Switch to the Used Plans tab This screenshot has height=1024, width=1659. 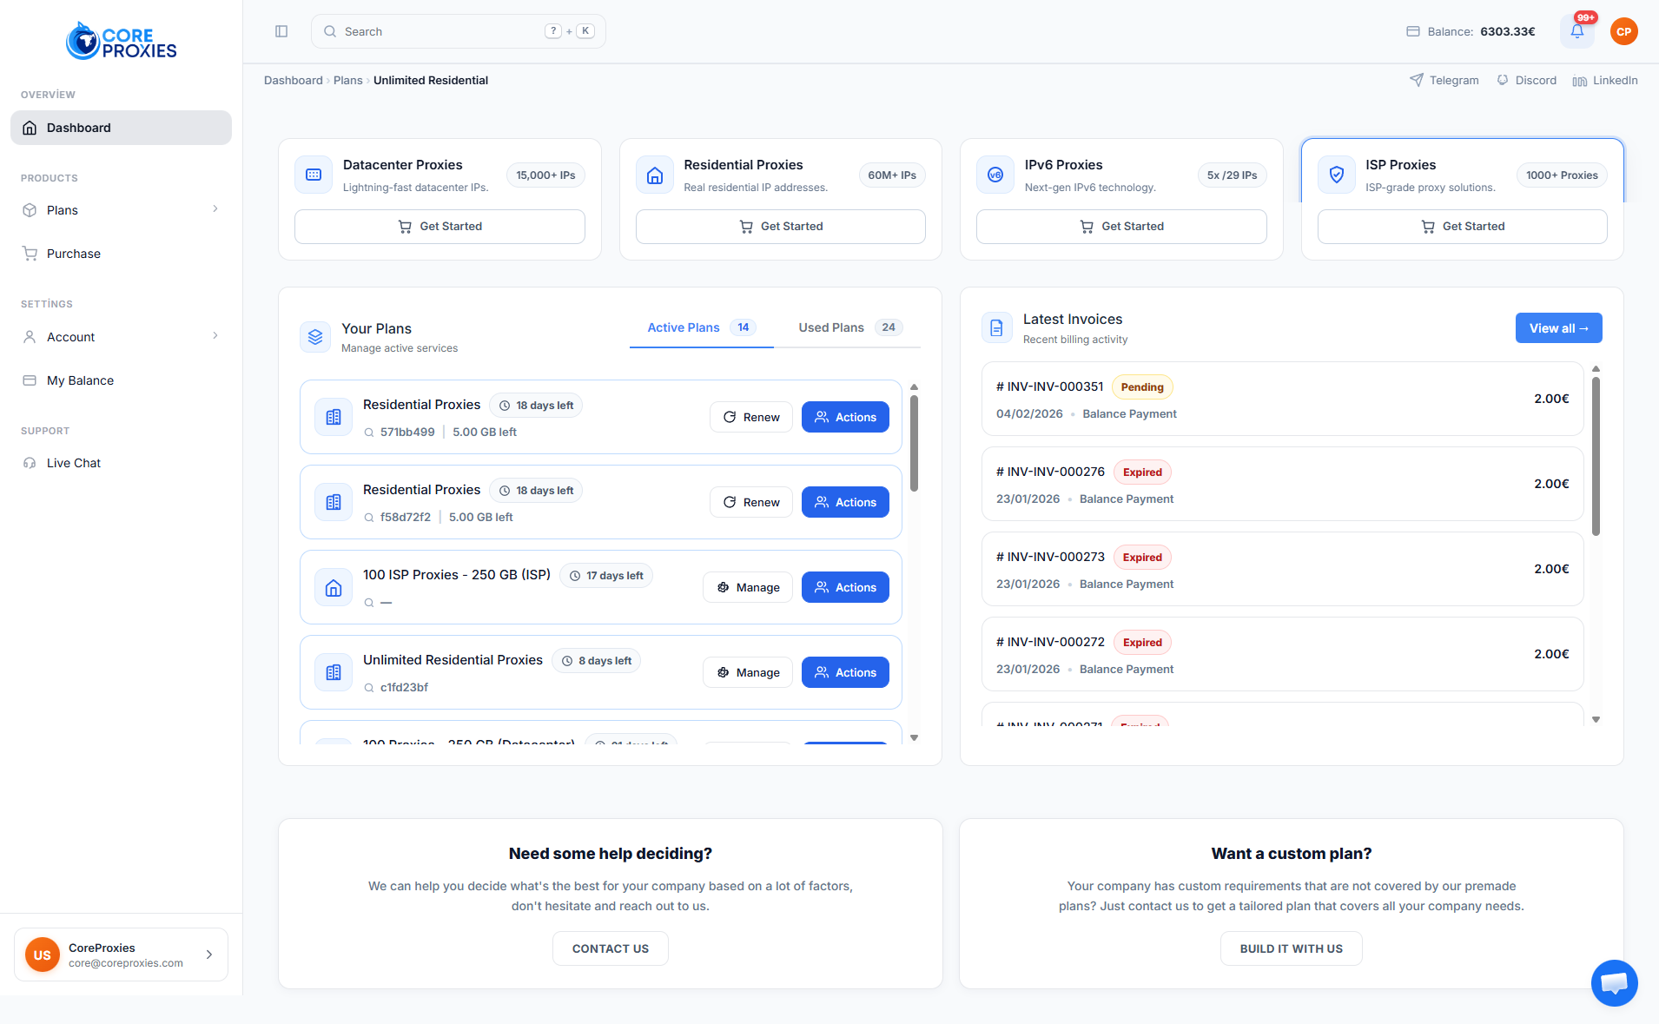click(831, 327)
